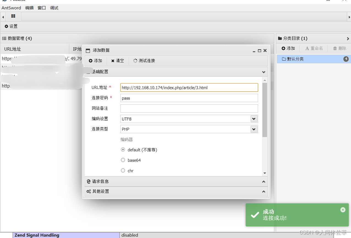
Task: Expand the 其他设置 section
Action: click(x=264, y=192)
